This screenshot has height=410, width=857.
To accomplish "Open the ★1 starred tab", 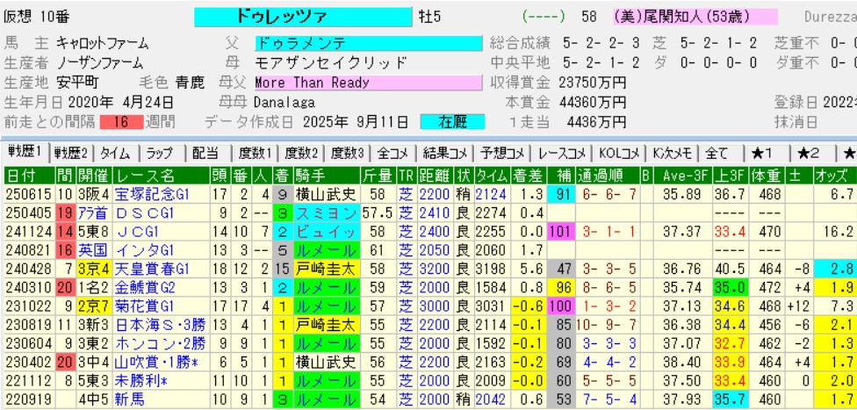I will coord(761,152).
